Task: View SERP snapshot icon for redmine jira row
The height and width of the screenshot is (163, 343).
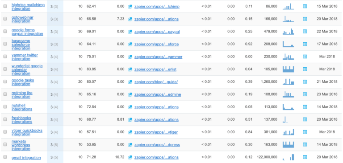Action: click(x=305, y=94)
